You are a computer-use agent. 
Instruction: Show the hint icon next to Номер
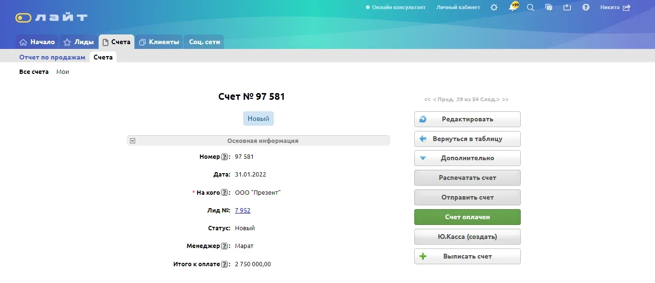[x=224, y=157]
